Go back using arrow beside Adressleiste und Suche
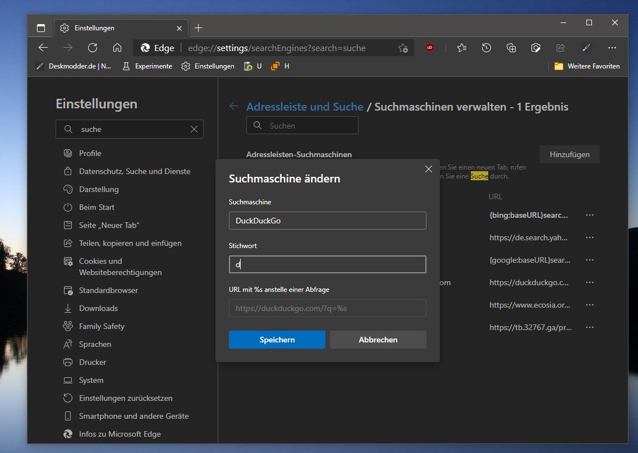The height and width of the screenshot is (453, 638). click(234, 106)
